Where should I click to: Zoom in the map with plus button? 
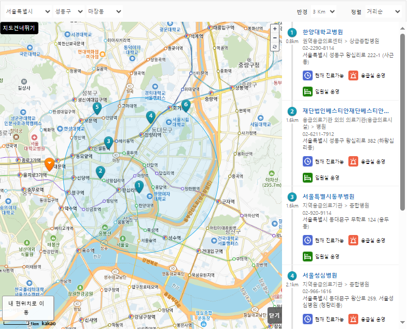pos(275,29)
